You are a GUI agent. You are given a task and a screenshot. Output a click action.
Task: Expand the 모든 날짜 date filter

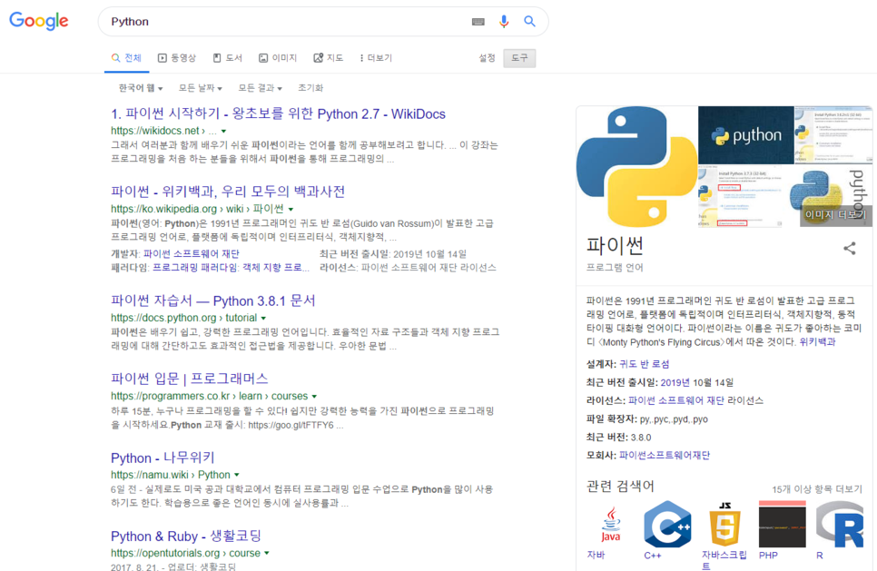pos(201,88)
